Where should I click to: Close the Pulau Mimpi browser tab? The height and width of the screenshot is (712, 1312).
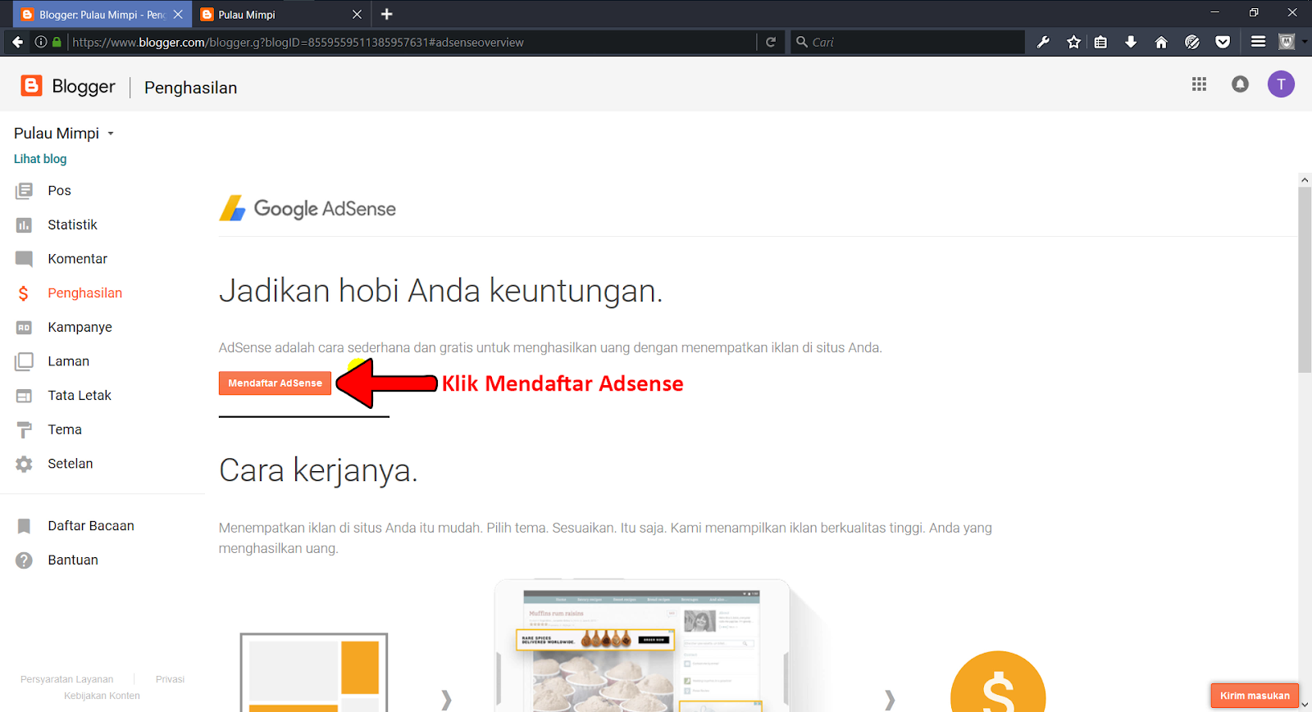[x=357, y=14]
